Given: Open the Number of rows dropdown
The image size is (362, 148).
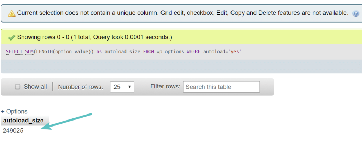Looking at the screenshot, I should click(x=122, y=87).
